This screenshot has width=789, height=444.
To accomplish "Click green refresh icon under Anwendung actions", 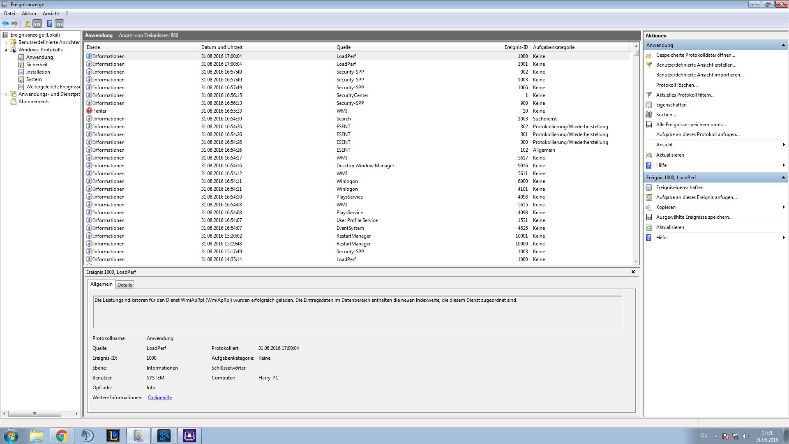I will tap(649, 155).
